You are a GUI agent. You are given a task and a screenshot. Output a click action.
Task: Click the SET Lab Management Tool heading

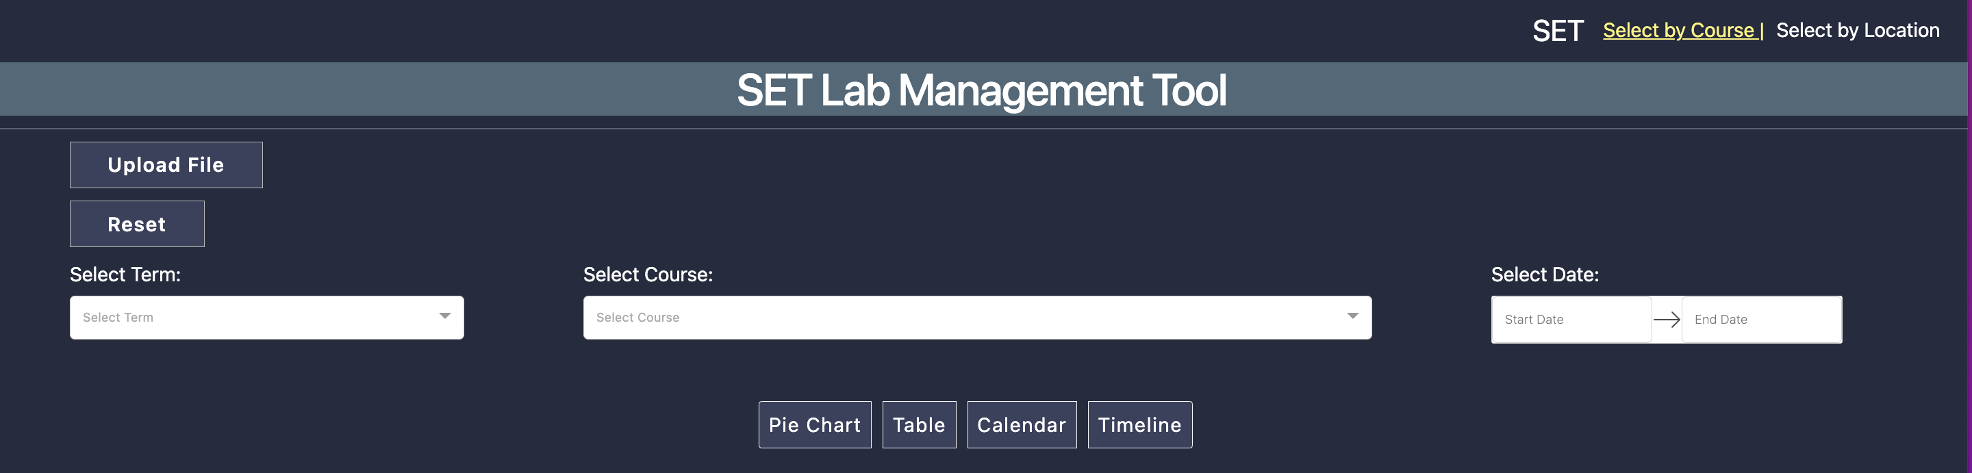[981, 90]
